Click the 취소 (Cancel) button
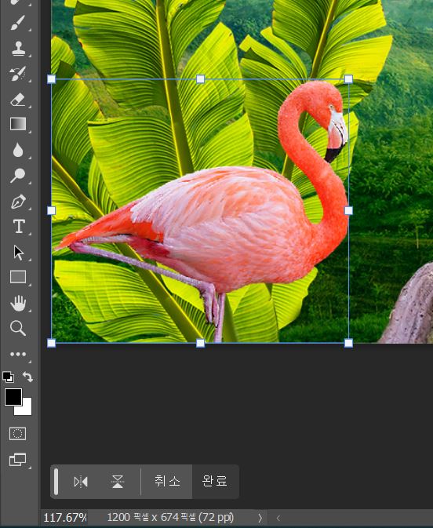The width and height of the screenshot is (433, 528). tap(167, 481)
